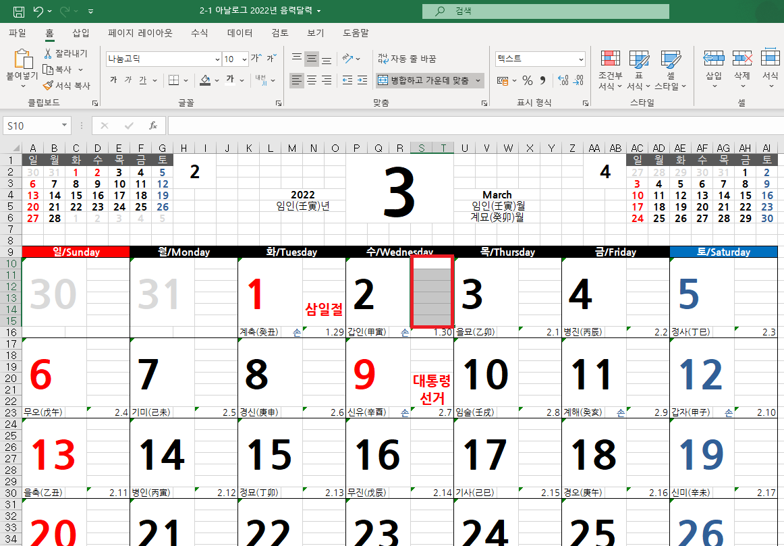Open Quick Access Toolbar customize arrow
This screenshot has height=546, width=784.
point(90,11)
